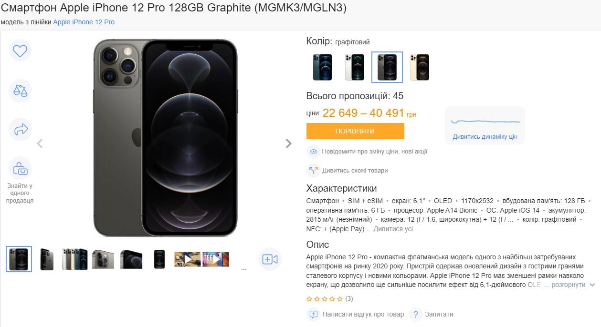Viewport: 601px width, 327px height.
Task: Click the question mark ask icon
Action: tap(416, 315)
